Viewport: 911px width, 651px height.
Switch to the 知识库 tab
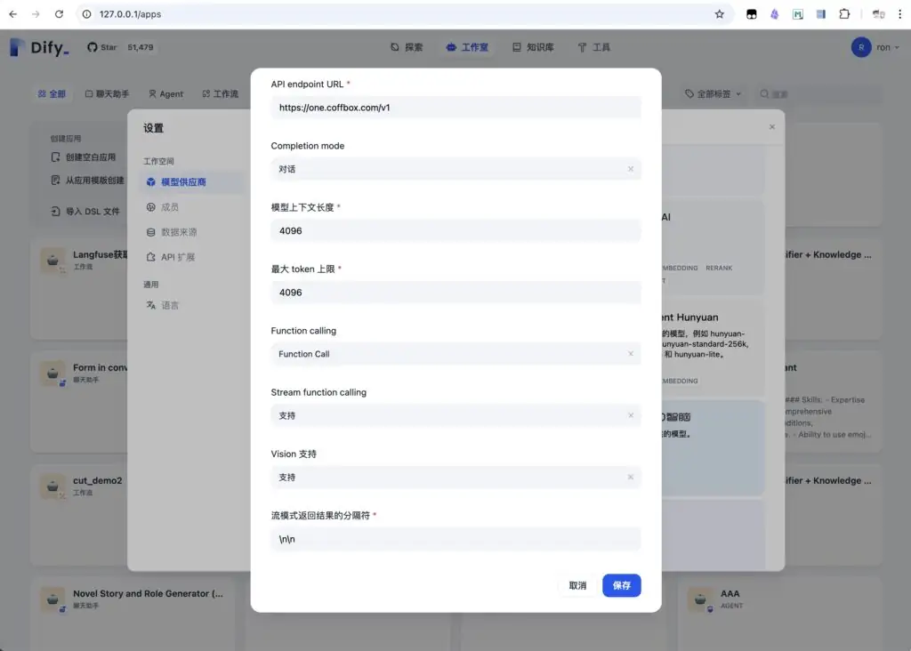(x=533, y=47)
